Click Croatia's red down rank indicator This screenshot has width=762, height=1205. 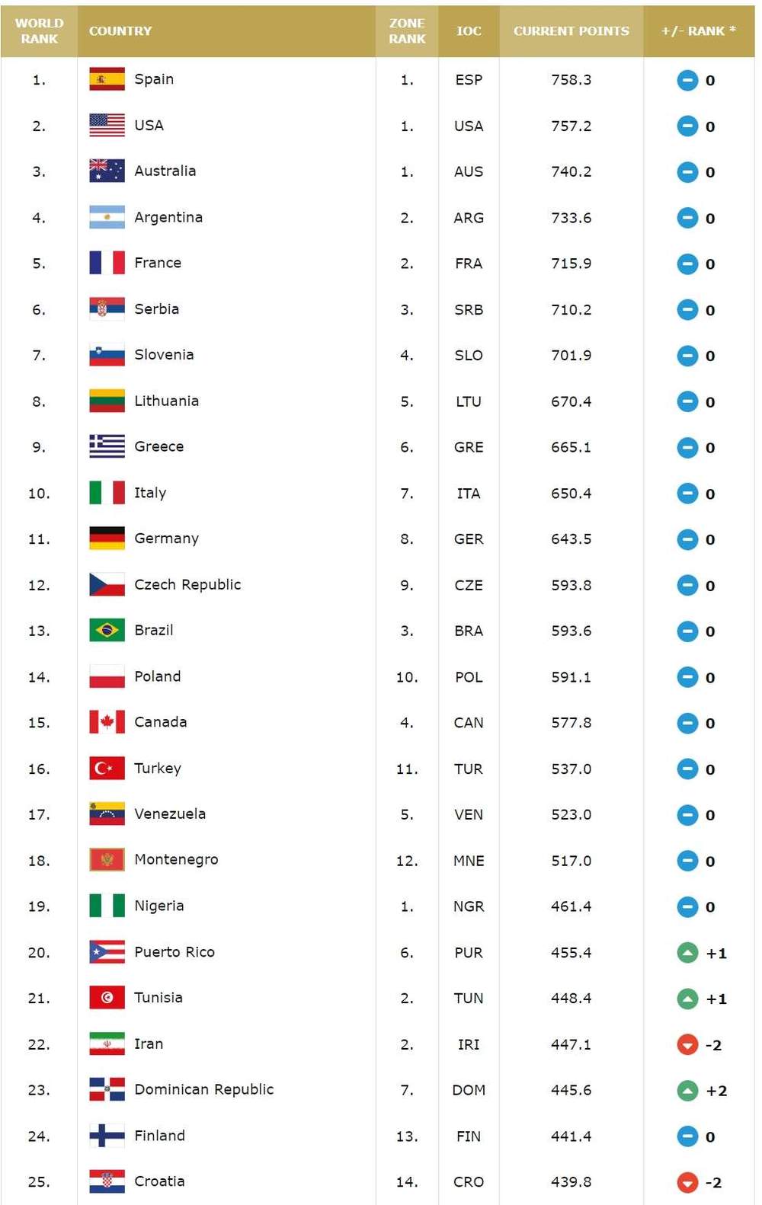tap(687, 1182)
